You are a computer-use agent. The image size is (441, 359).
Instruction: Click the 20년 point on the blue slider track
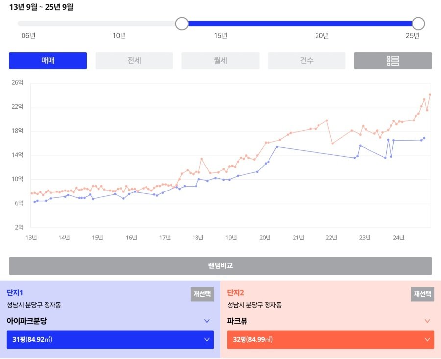point(322,24)
